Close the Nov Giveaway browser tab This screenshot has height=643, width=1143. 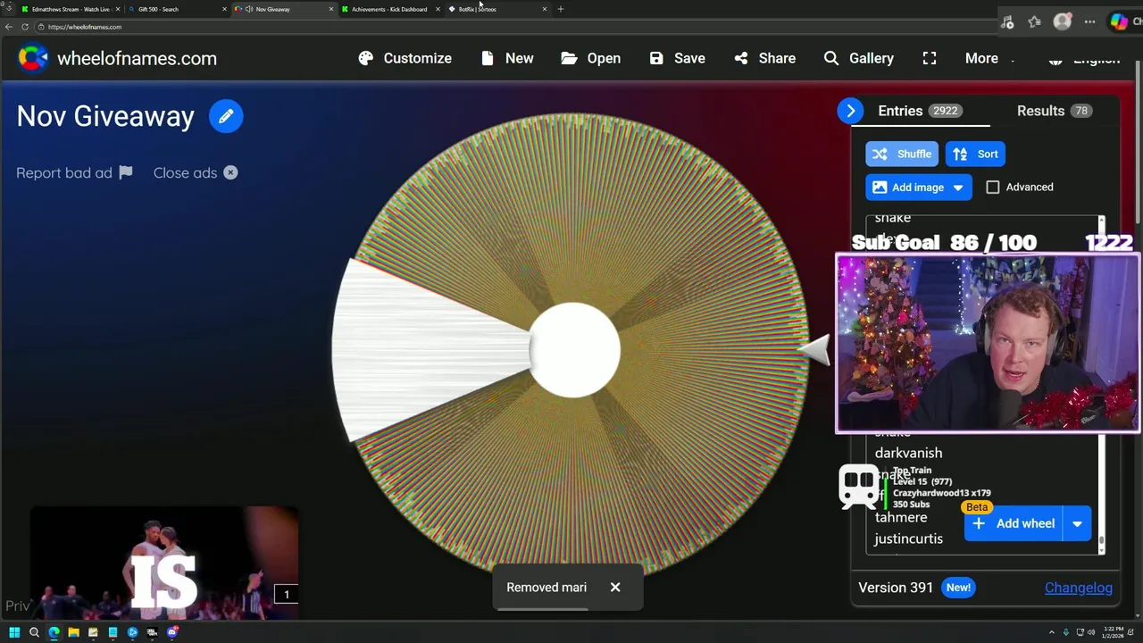pos(331,9)
